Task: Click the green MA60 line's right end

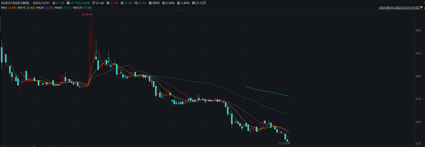Action: pyautogui.click(x=289, y=114)
